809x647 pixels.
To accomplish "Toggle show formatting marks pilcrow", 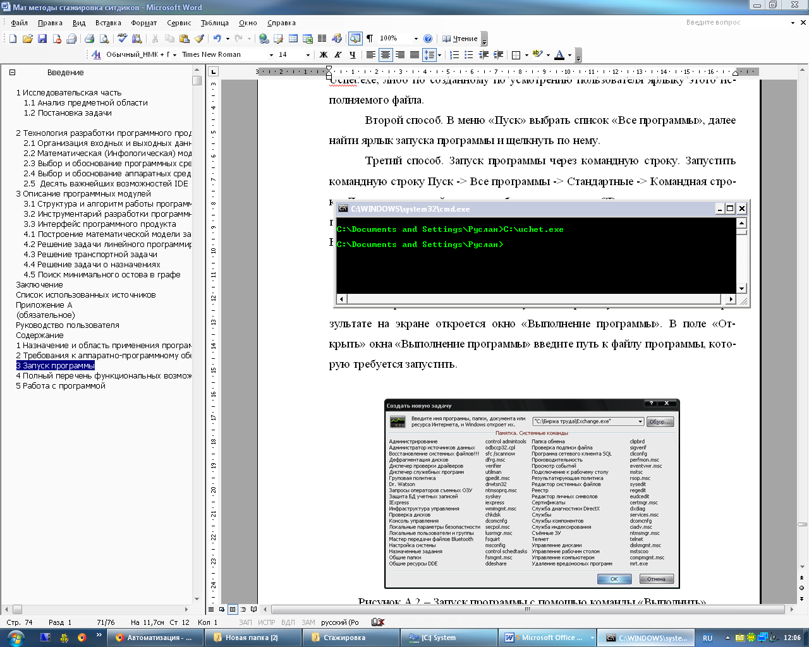I will pos(370,39).
